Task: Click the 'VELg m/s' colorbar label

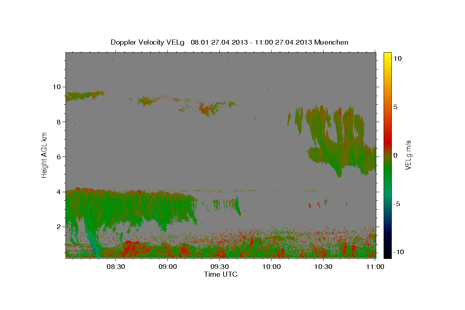Action: click(x=408, y=155)
